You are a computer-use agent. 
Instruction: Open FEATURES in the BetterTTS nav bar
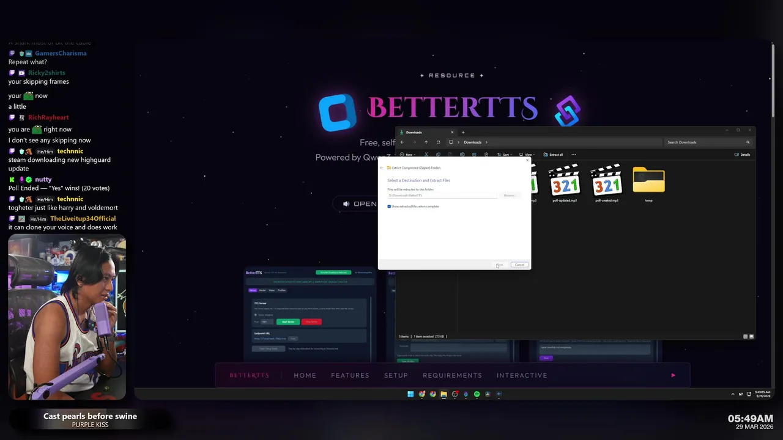(x=350, y=375)
